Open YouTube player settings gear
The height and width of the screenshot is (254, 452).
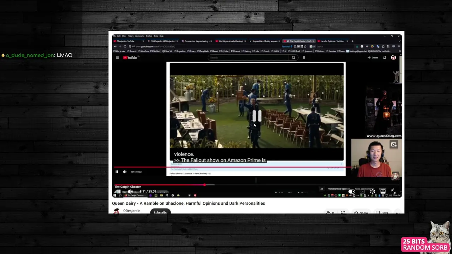point(373,192)
